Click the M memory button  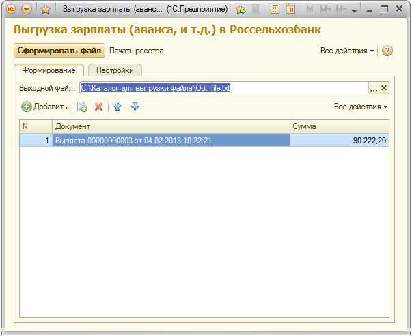pos(310,9)
